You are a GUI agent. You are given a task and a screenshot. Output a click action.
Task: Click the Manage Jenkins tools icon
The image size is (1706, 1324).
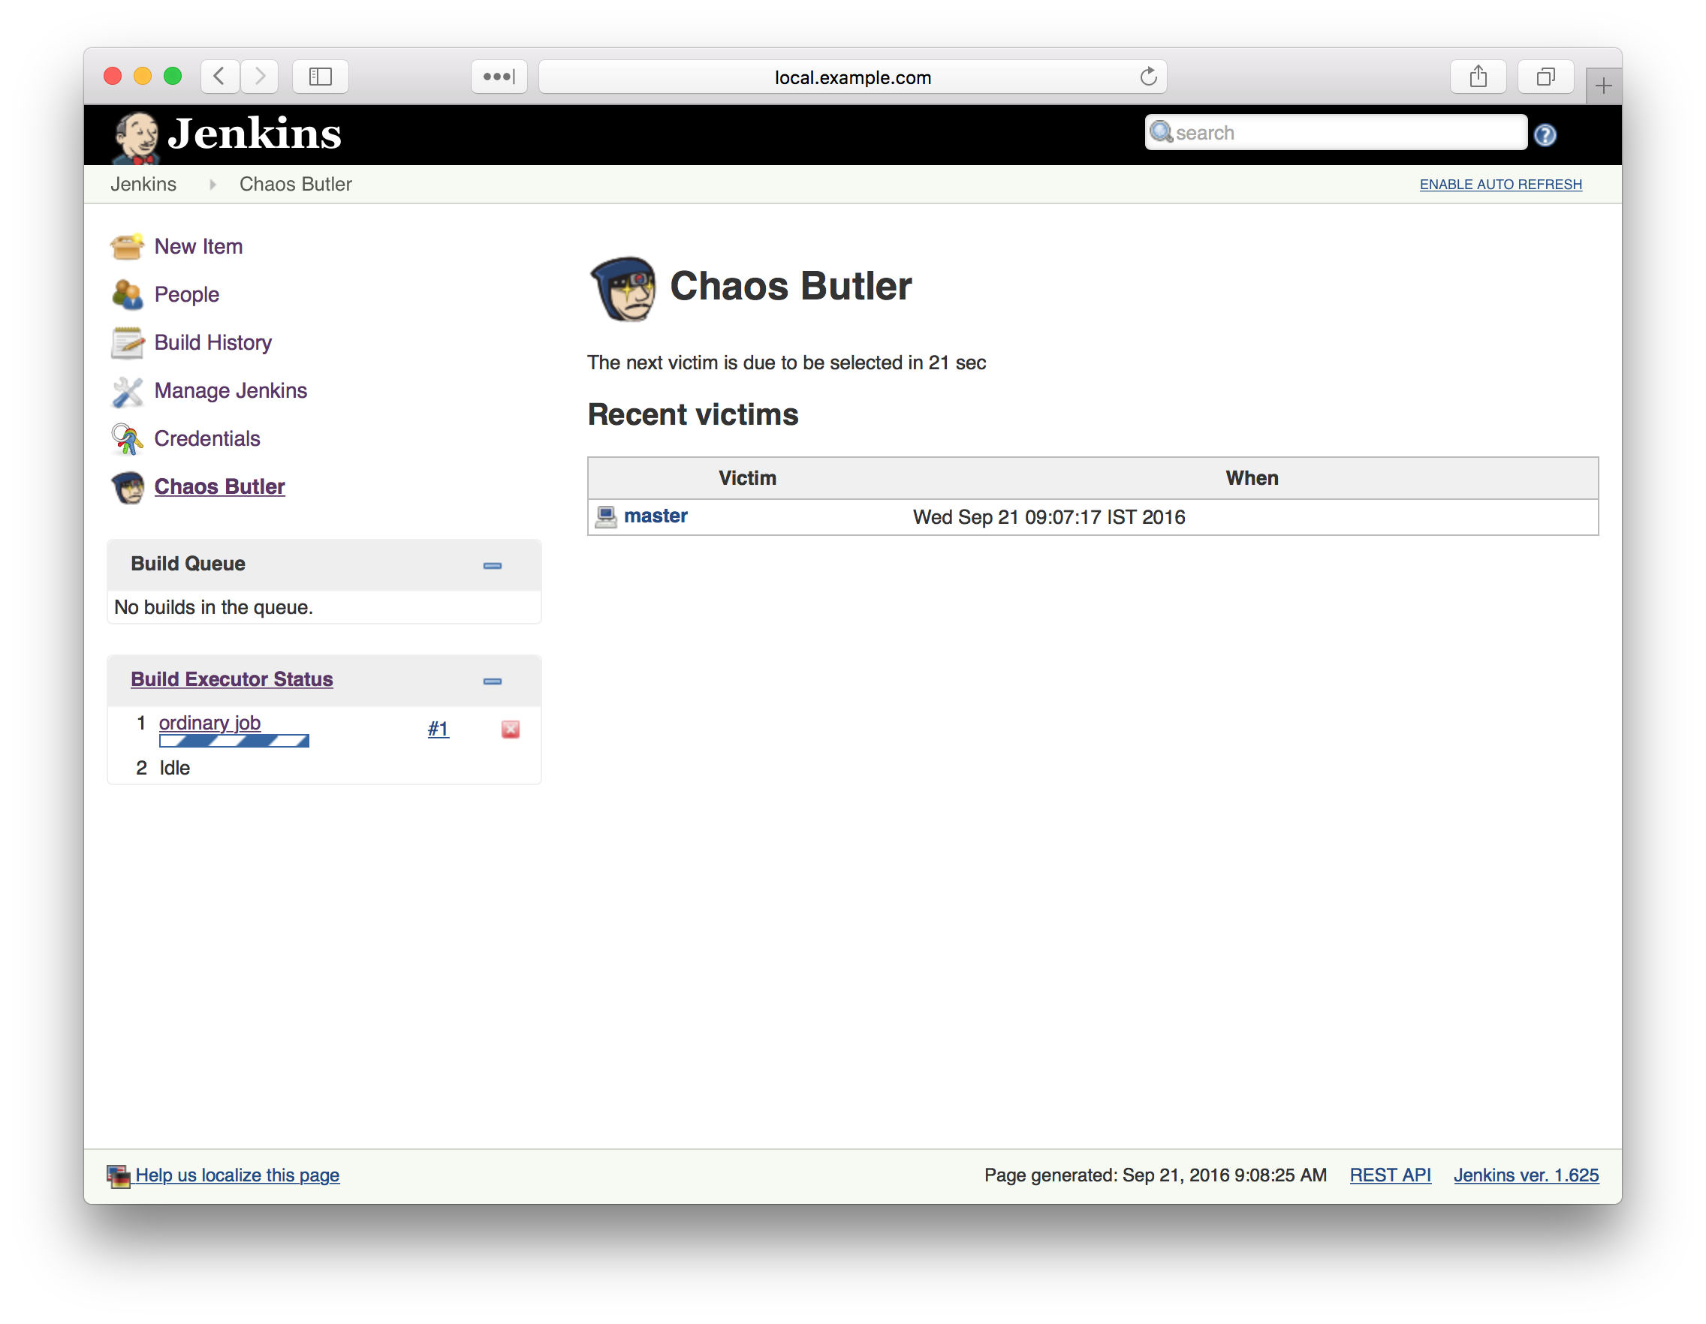(127, 391)
